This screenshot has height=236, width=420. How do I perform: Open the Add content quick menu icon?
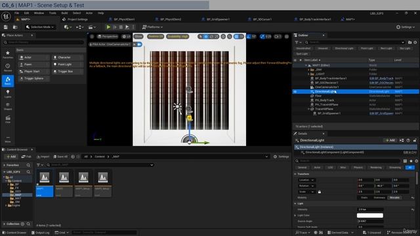coord(68,27)
